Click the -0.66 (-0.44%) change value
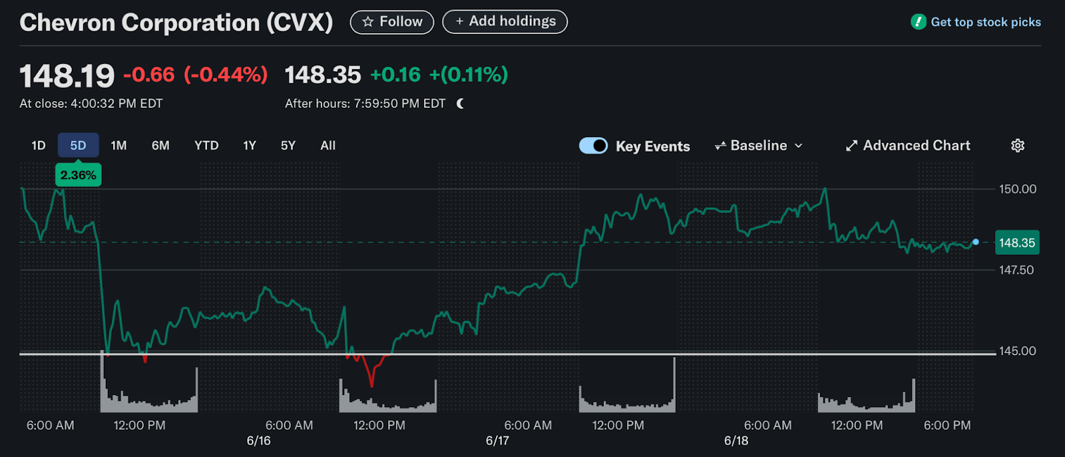The width and height of the screenshot is (1065, 457). tap(196, 75)
